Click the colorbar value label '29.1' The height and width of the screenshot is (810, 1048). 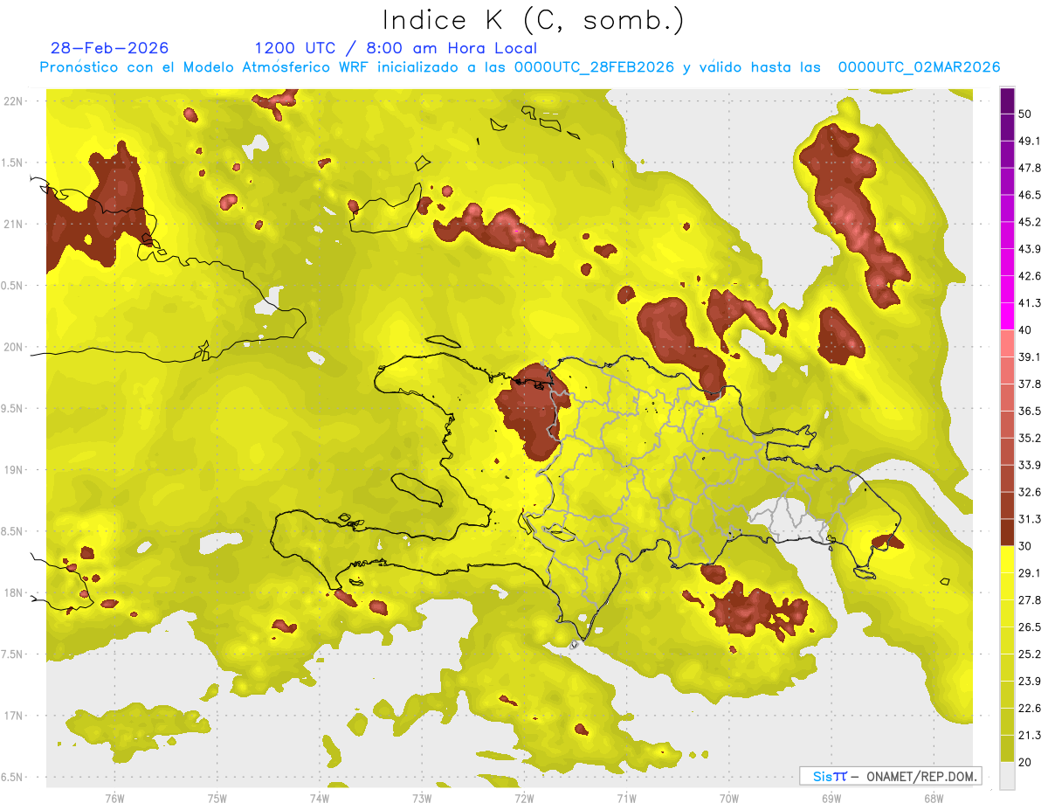[1030, 572]
